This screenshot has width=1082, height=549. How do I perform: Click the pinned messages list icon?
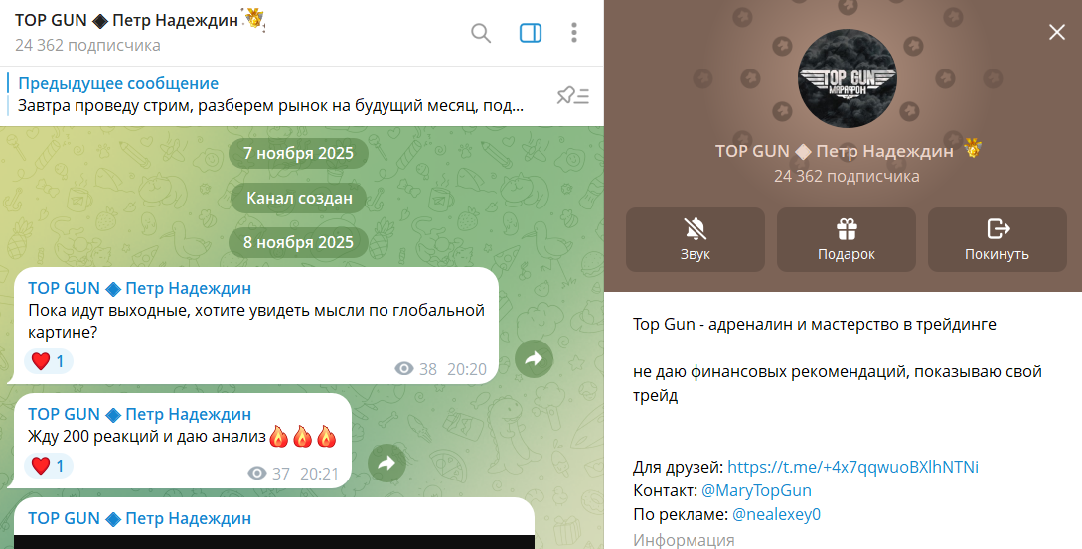coord(572,96)
